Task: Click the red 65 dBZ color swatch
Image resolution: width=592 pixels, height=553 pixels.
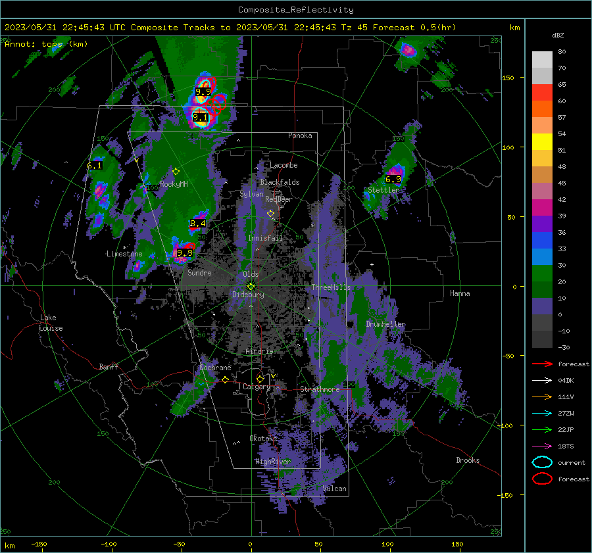Action: (542, 93)
